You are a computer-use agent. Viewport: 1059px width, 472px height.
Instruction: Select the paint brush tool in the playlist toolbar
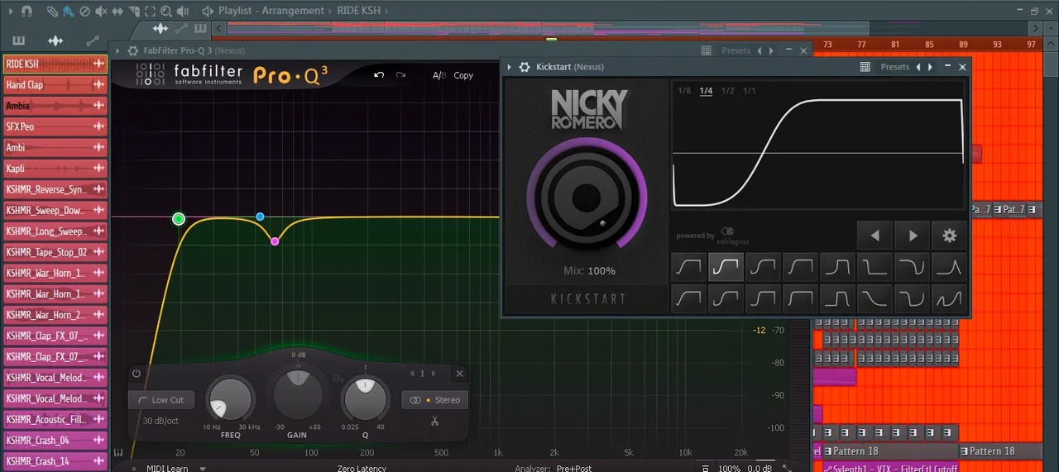pos(69,12)
